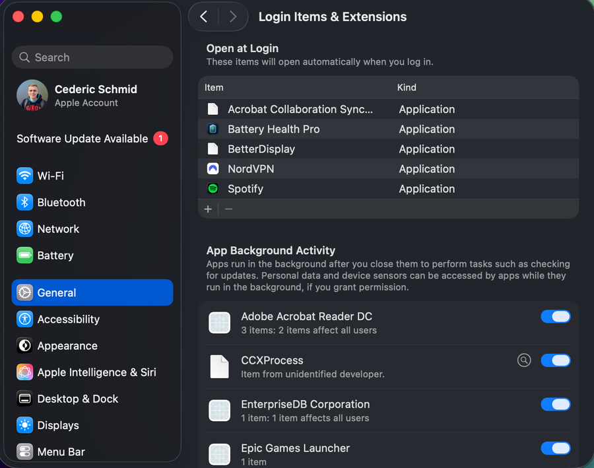594x468 pixels.
Task: Open Accessibility settings
Action: 92,319
